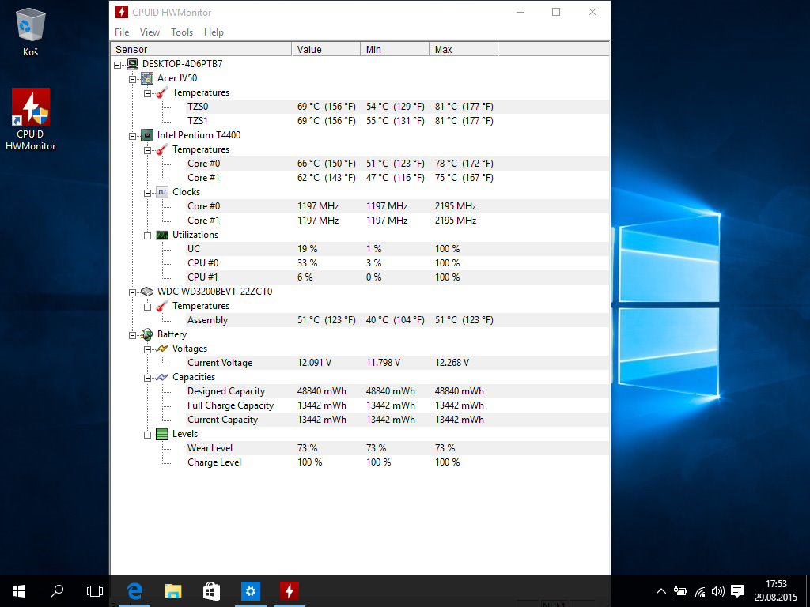Open the taskbar clock showing 17:53

click(776, 591)
